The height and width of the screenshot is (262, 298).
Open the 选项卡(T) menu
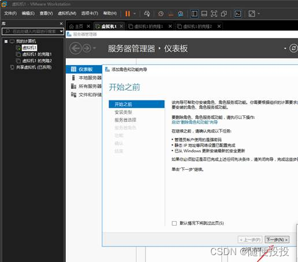[90, 13]
